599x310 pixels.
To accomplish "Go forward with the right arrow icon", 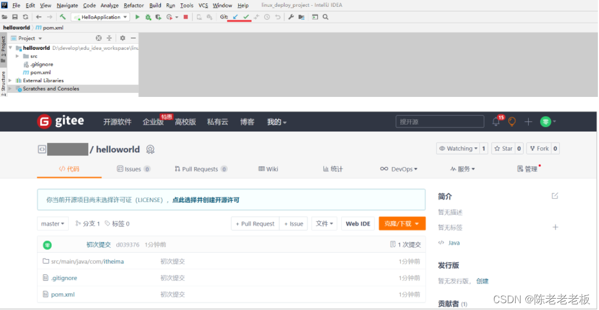I will click(49, 17).
